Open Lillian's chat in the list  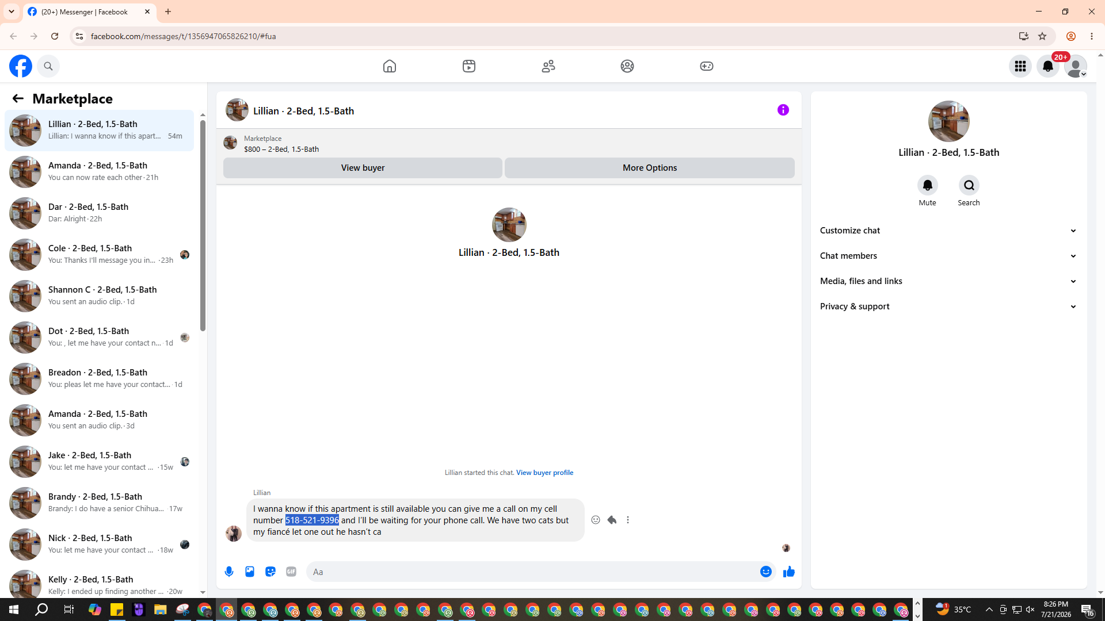point(100,131)
